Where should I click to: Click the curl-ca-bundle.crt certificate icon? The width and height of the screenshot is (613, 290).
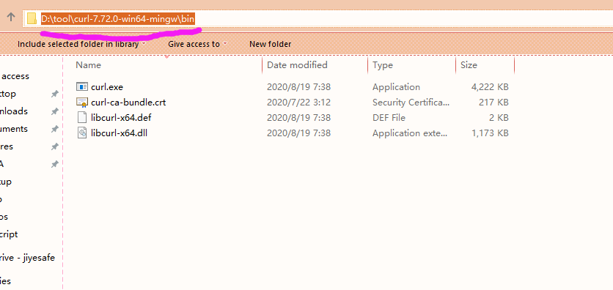pyautogui.click(x=82, y=103)
